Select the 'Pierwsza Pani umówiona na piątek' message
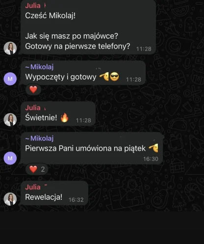 point(92,148)
